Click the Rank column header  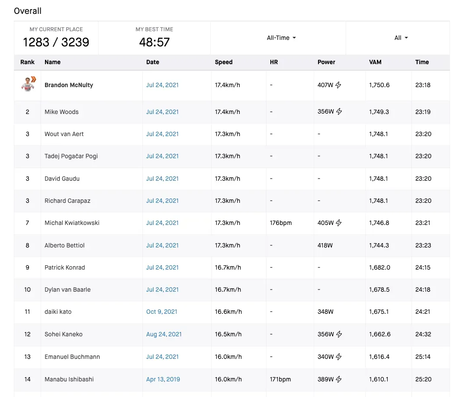click(27, 62)
